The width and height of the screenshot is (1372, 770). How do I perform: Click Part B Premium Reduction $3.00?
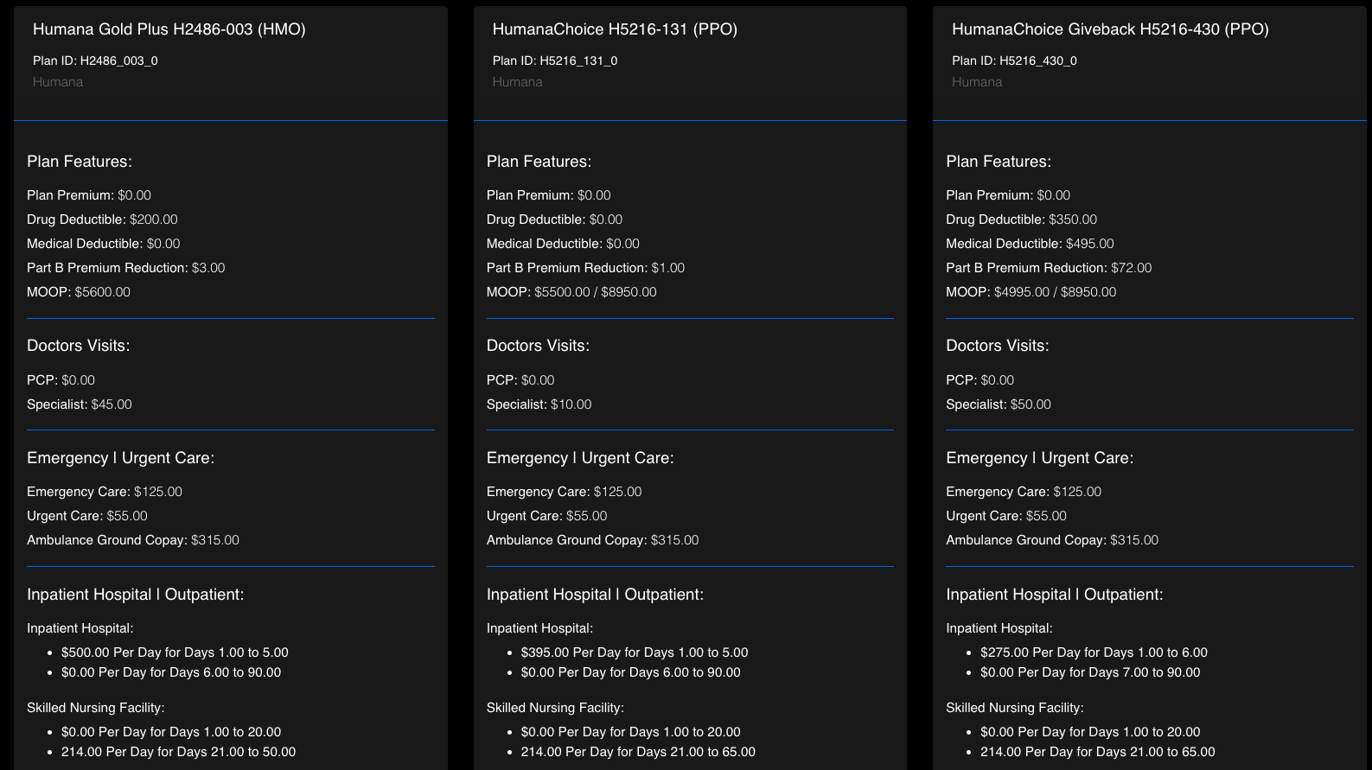(x=126, y=268)
